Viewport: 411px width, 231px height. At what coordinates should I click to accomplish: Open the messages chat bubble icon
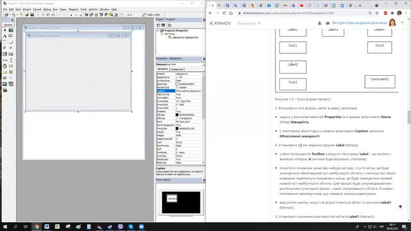[x=328, y=23]
